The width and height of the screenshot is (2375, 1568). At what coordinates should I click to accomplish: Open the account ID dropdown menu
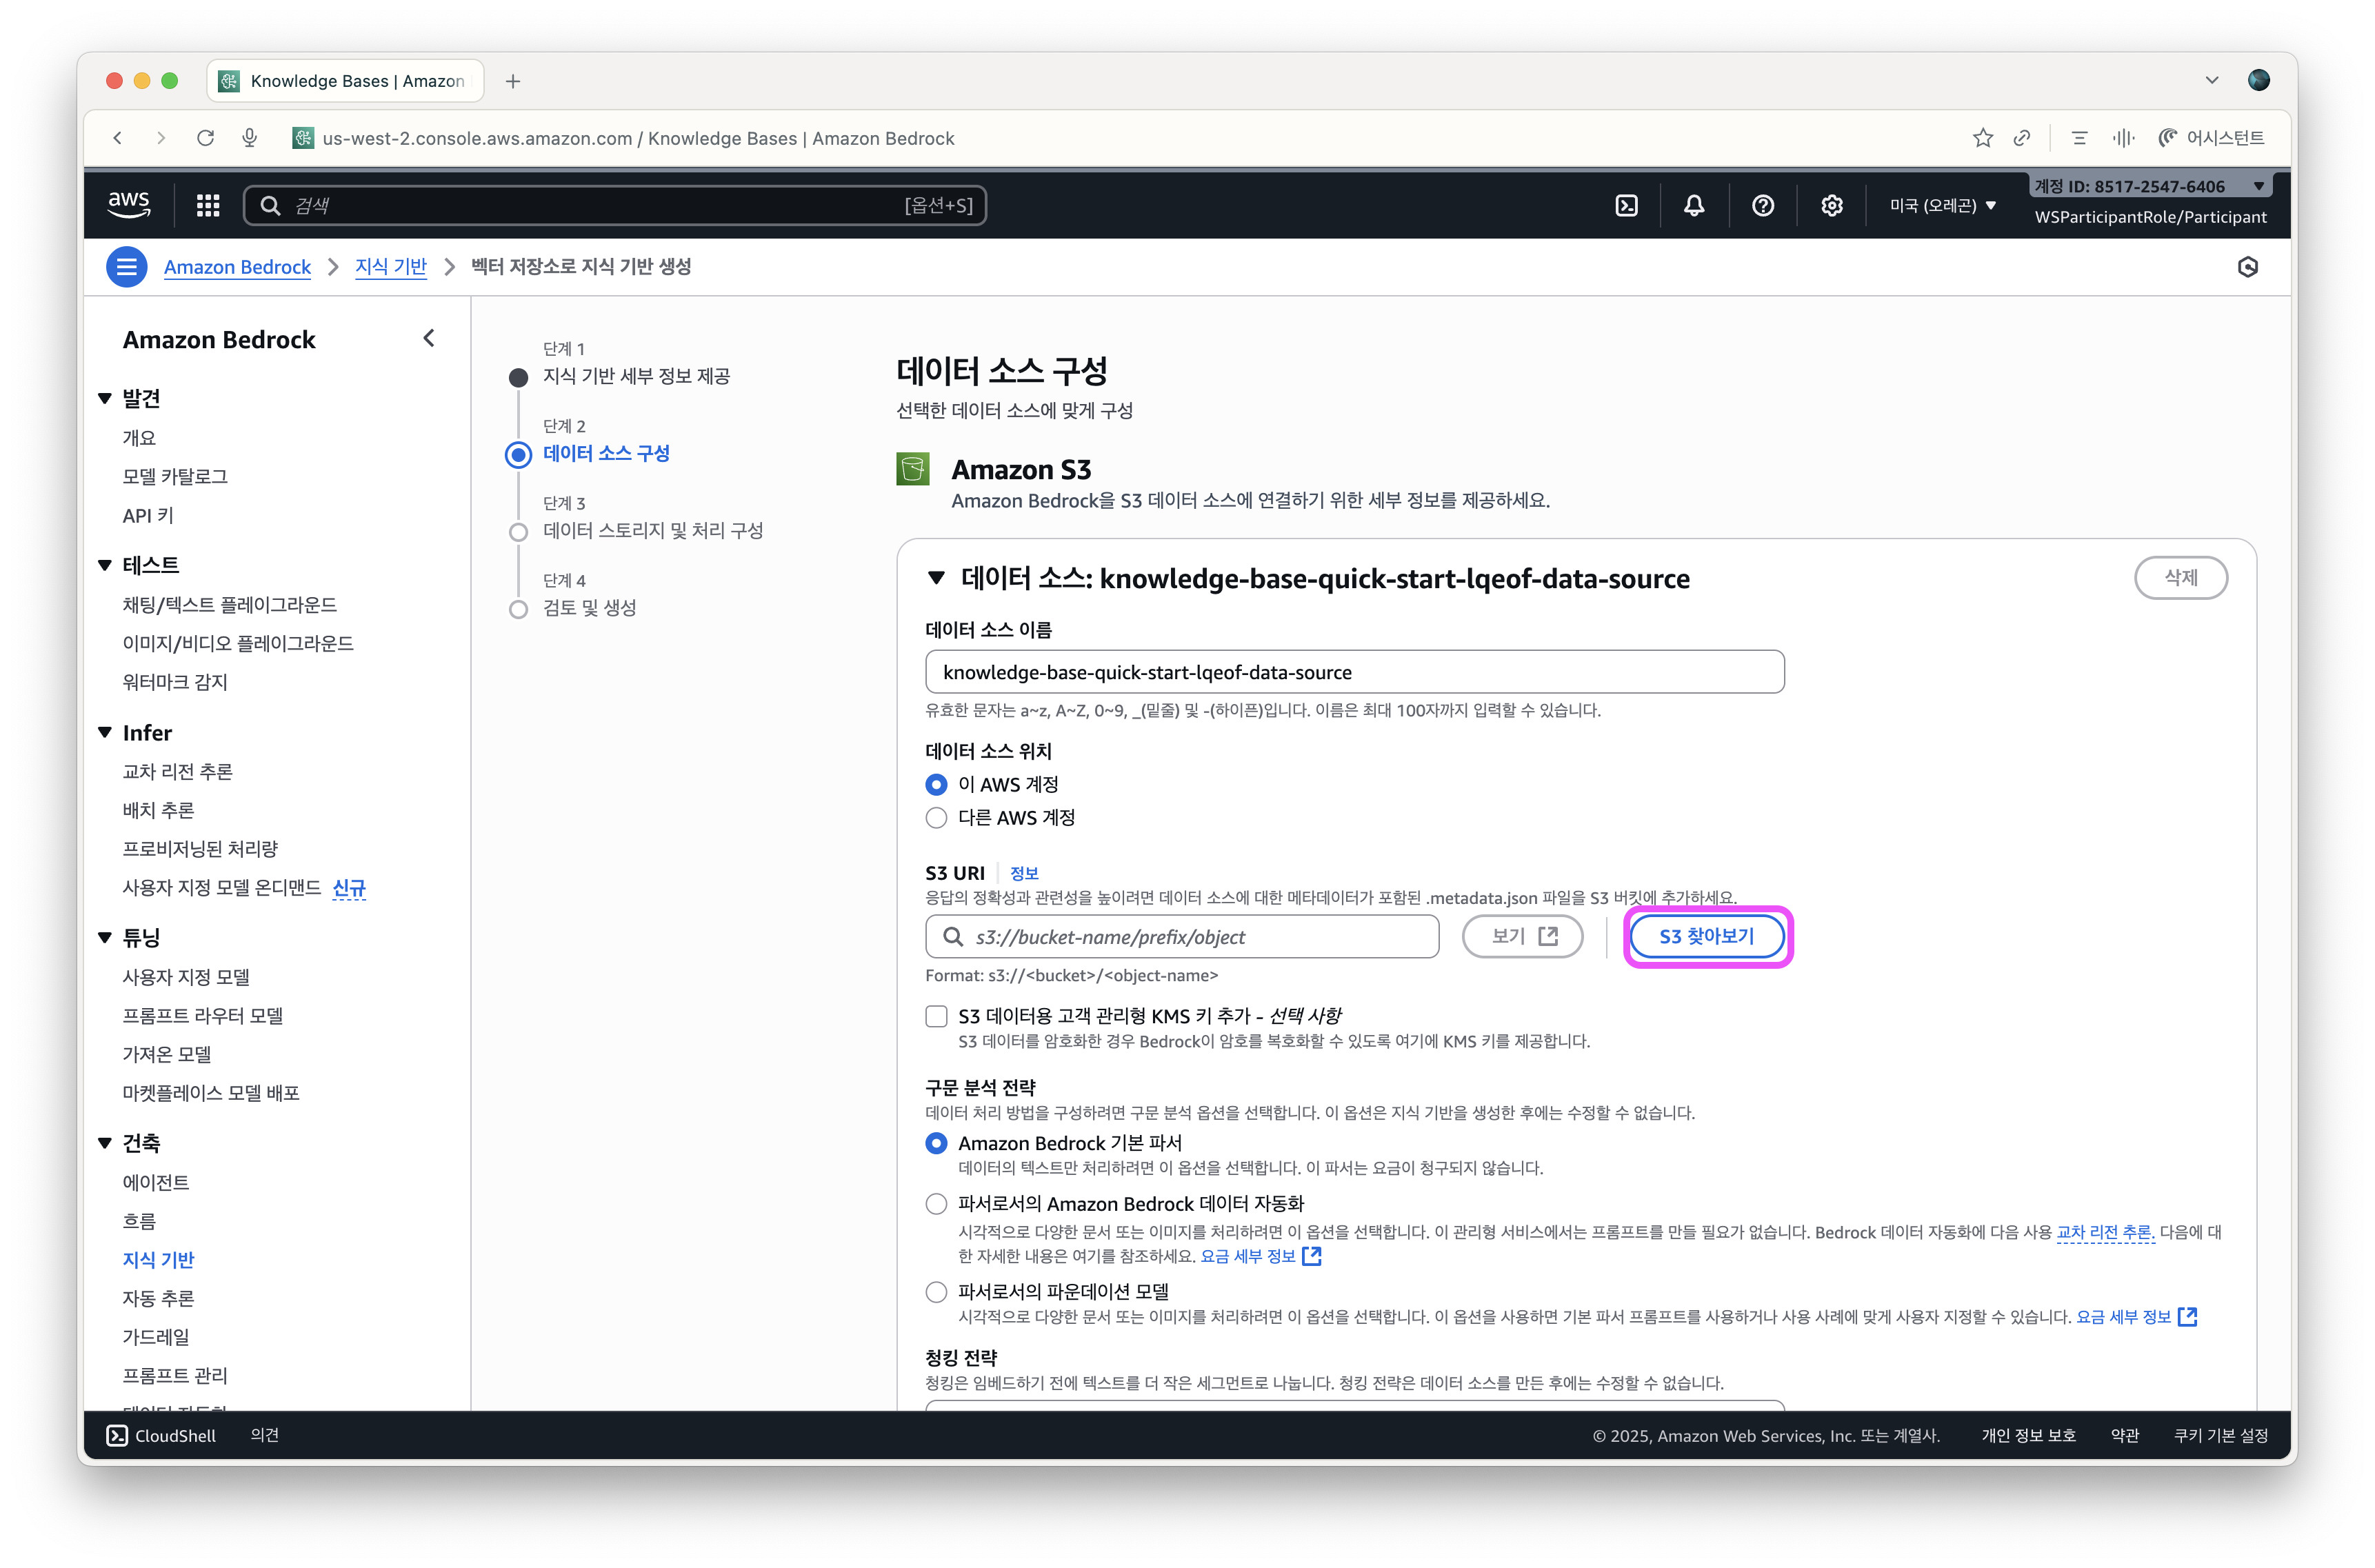2150,186
